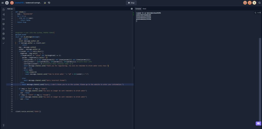Click the 'client.run(os.environ['TOKEN'])' line
Viewport: 262px width, 129px height.
click(28, 111)
